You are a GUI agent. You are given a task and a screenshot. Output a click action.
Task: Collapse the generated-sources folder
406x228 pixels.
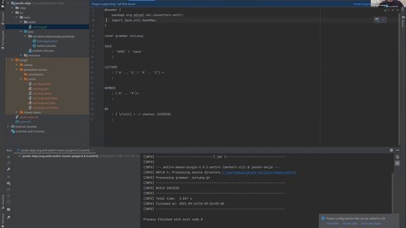[x=16, y=70]
